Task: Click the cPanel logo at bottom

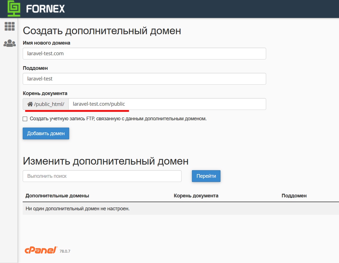Action: tap(41, 250)
